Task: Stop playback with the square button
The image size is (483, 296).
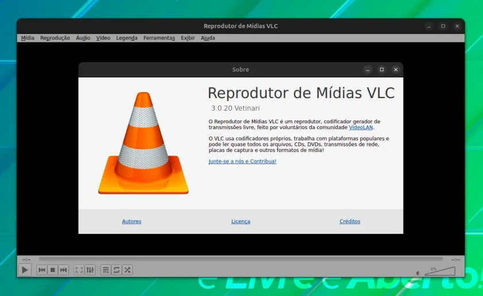Action: (53, 270)
